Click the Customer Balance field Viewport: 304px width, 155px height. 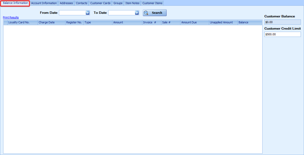click(282, 22)
